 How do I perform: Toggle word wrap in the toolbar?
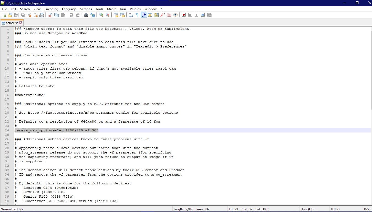[x=131, y=15]
